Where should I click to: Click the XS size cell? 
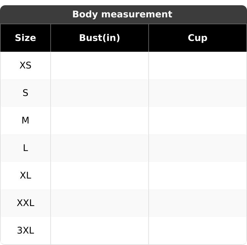(x=25, y=66)
